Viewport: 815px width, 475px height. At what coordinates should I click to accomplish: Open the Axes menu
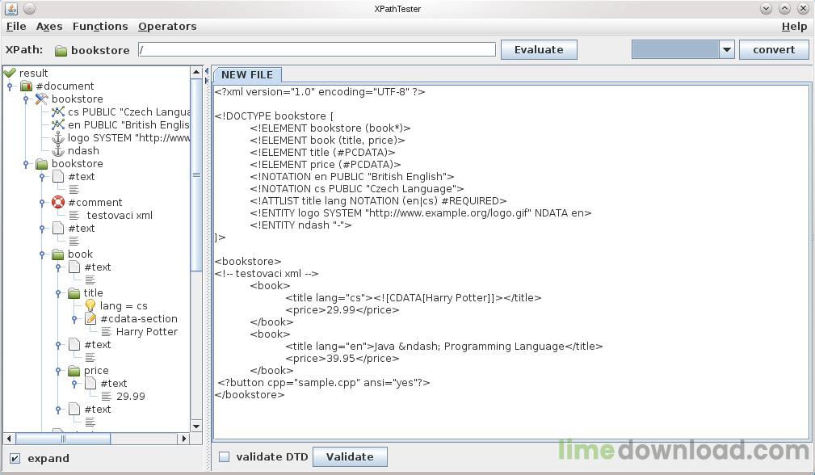pos(48,26)
